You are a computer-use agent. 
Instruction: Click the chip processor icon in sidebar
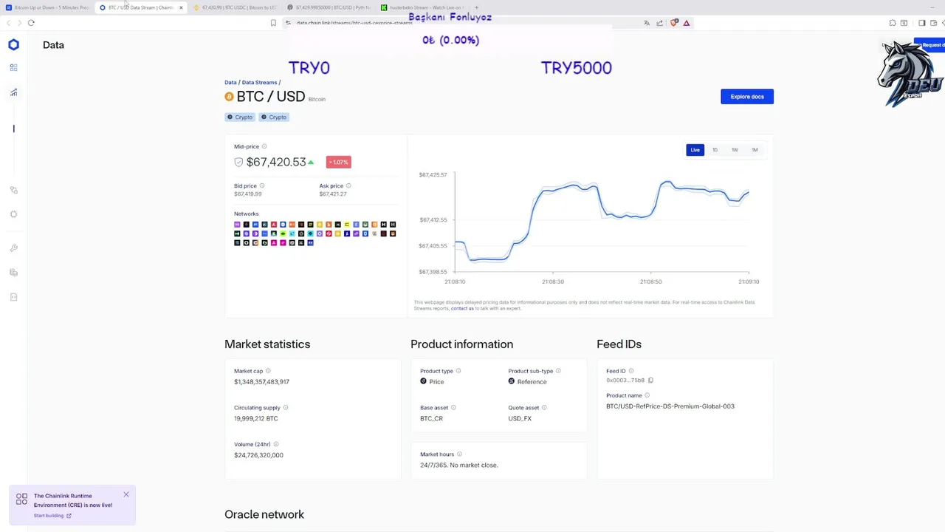(13, 214)
